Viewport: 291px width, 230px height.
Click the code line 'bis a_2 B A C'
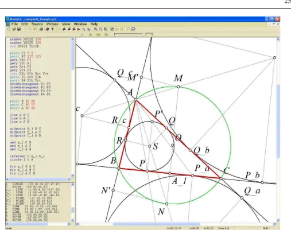coord(22,166)
